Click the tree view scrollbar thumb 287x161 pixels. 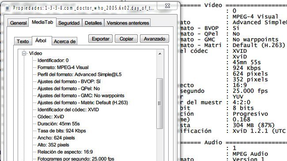pyautogui.click(x=160, y=103)
